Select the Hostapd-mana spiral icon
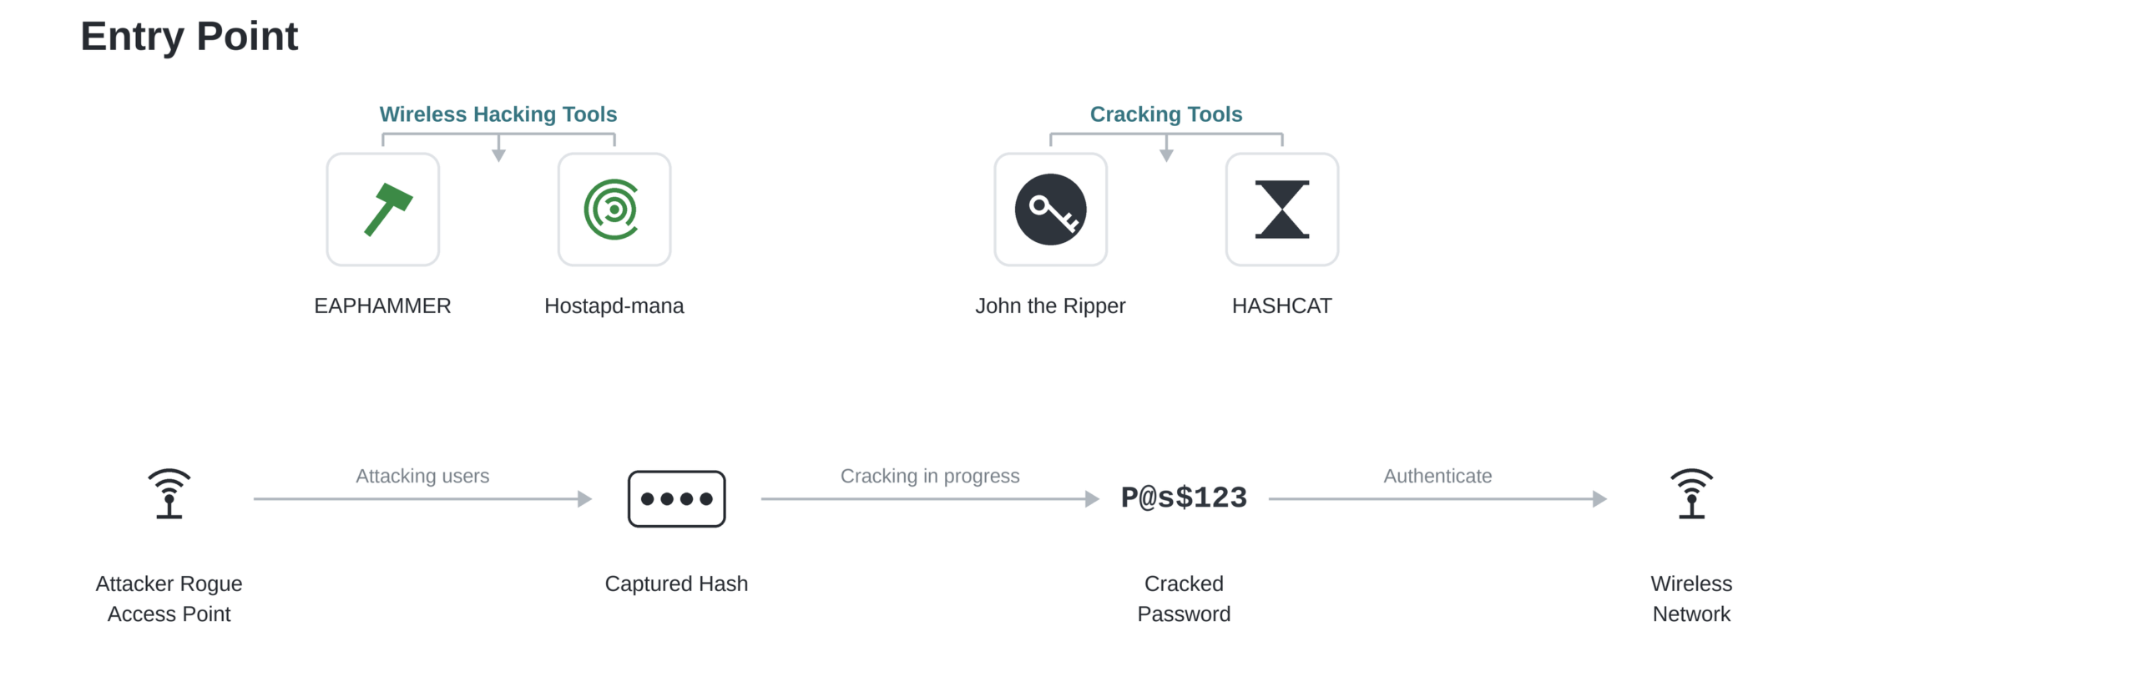The width and height of the screenshot is (2137, 677). (x=614, y=210)
